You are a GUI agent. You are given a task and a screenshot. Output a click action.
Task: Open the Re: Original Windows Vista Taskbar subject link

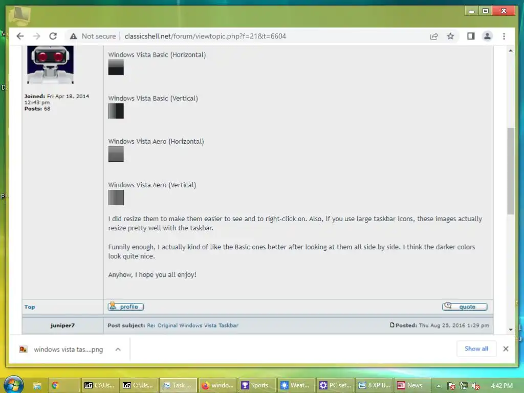[x=193, y=325]
